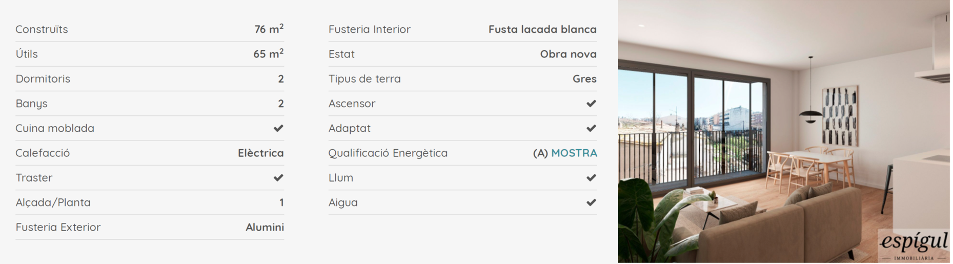Open the living room render photo
Viewport: 953px width, 264px height.
[x=784, y=131]
